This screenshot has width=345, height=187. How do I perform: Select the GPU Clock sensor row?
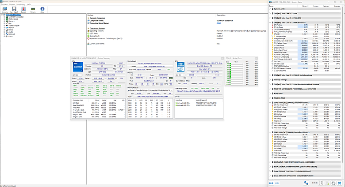(306, 62)
